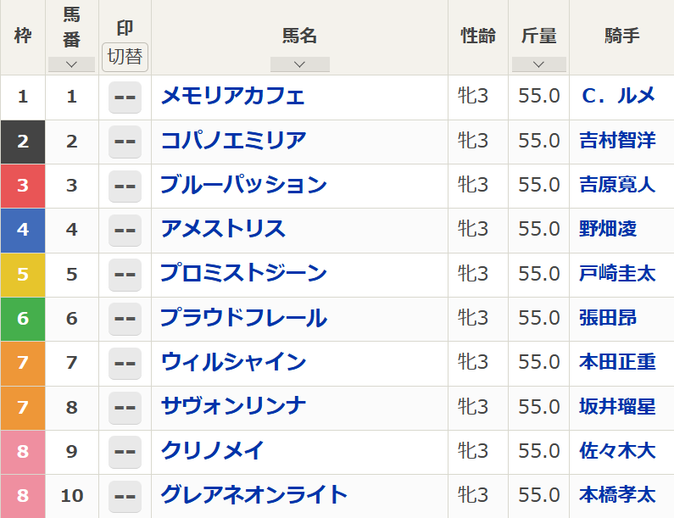674x518 pixels.
Task: Click the blue frame 4 color cell
Action: coord(23,229)
